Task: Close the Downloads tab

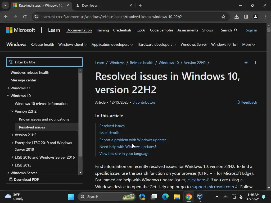Action: tap(131, 5)
